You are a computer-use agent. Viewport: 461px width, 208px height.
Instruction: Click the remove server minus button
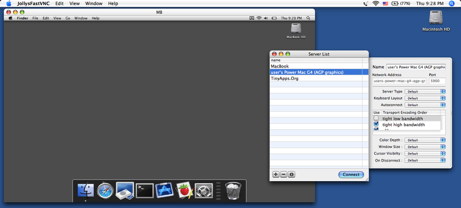(x=283, y=174)
